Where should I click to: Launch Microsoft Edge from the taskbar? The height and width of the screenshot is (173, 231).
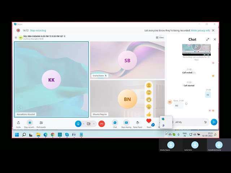pyautogui.click(x=45, y=134)
